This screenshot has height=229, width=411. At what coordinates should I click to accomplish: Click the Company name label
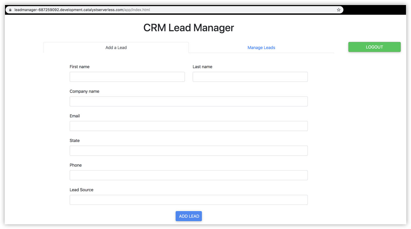(84, 91)
